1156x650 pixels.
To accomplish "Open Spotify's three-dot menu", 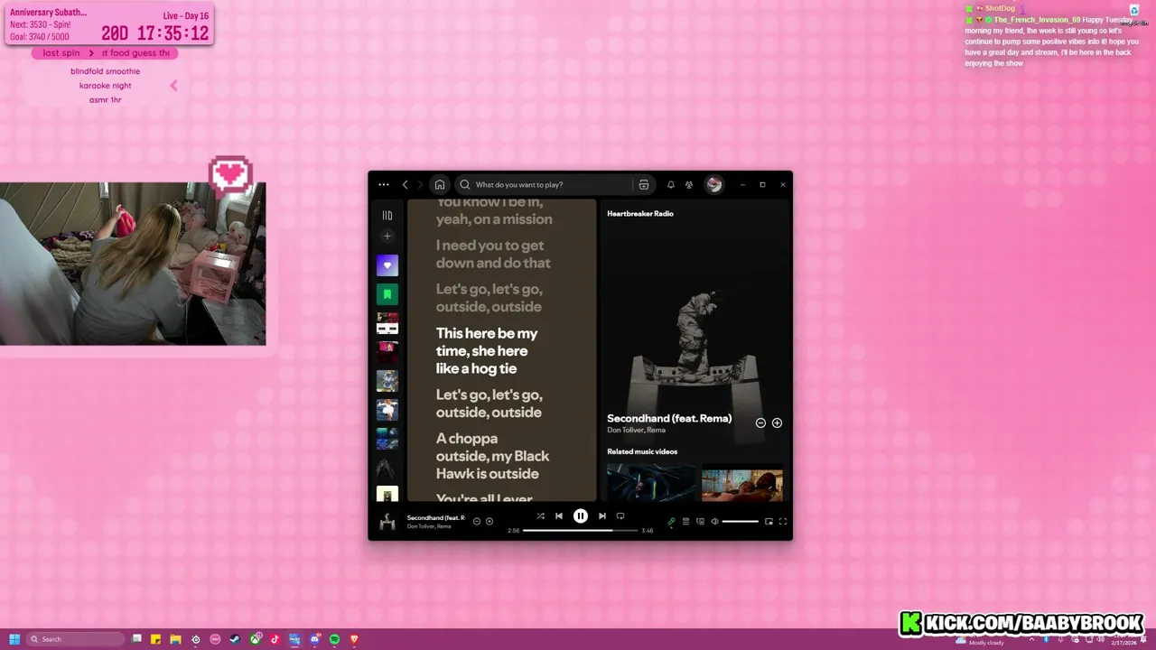I will (x=384, y=184).
